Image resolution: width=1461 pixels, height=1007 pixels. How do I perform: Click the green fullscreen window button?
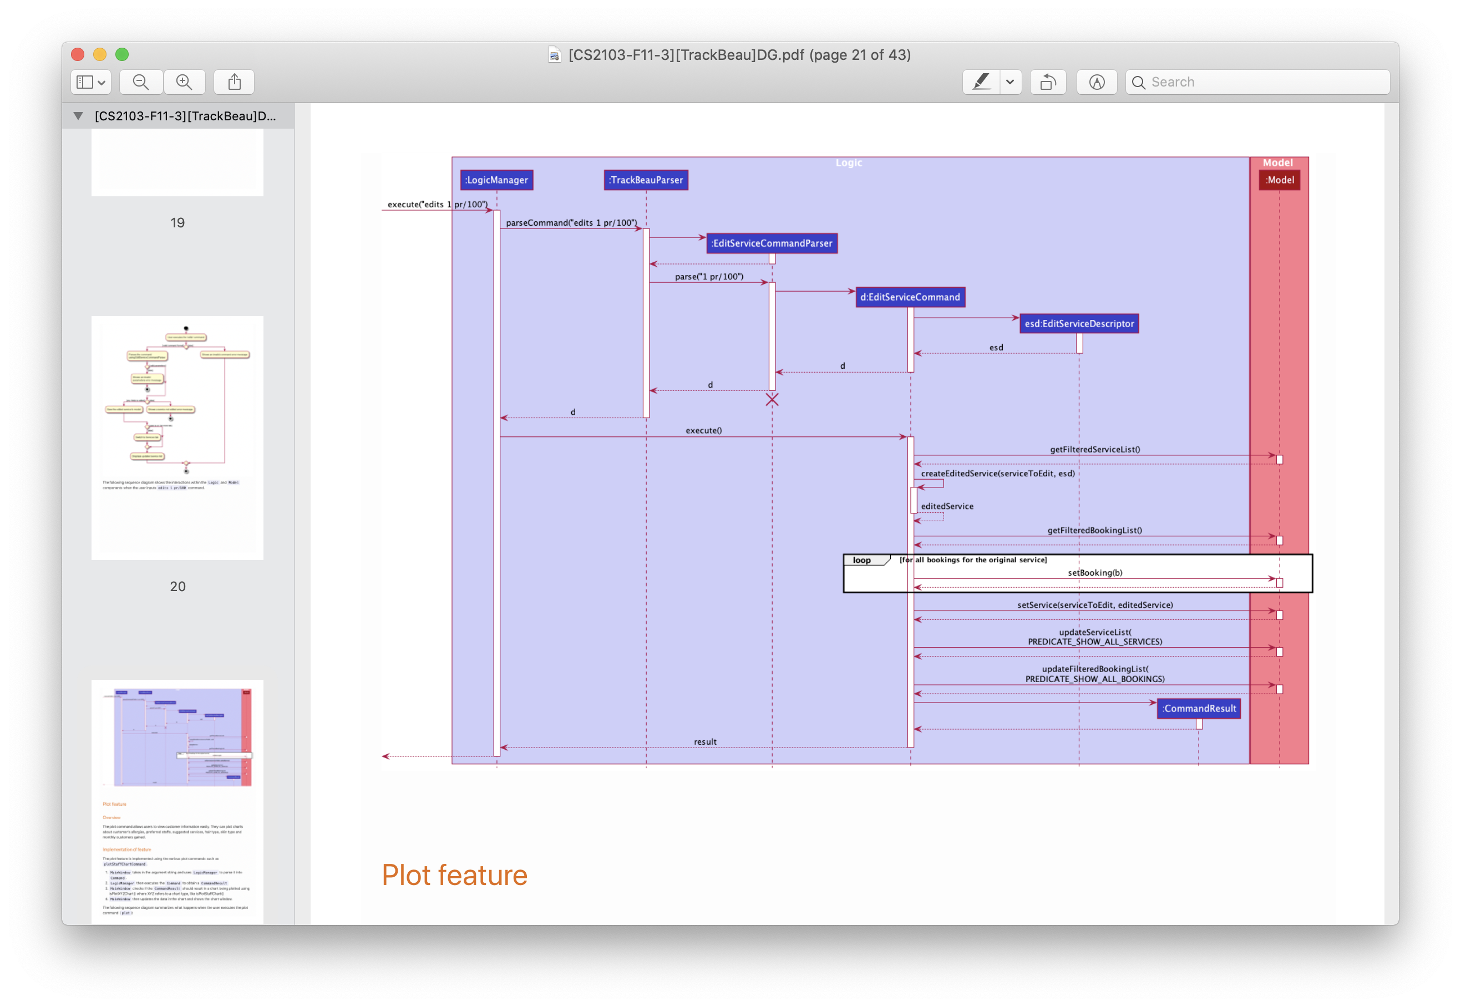click(x=123, y=54)
